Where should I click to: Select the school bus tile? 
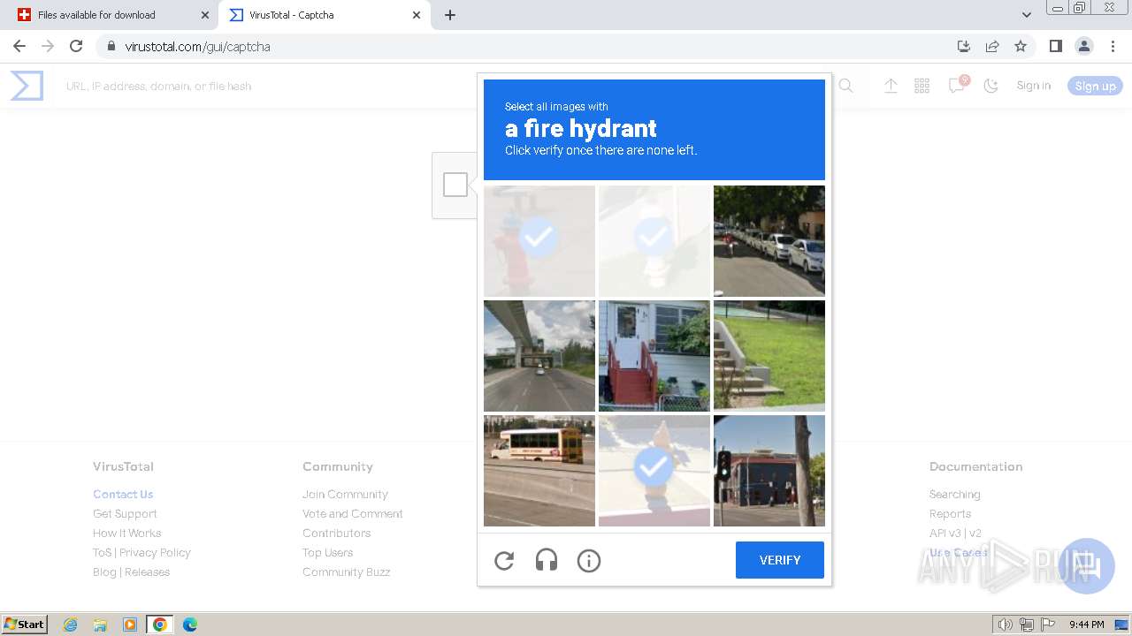[x=539, y=471]
